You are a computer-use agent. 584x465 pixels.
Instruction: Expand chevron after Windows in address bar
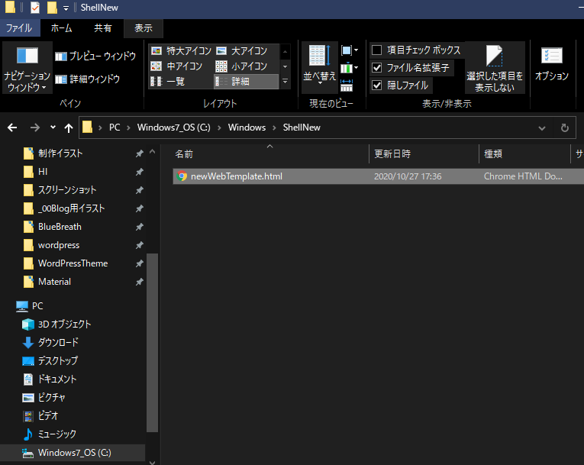tap(275, 128)
